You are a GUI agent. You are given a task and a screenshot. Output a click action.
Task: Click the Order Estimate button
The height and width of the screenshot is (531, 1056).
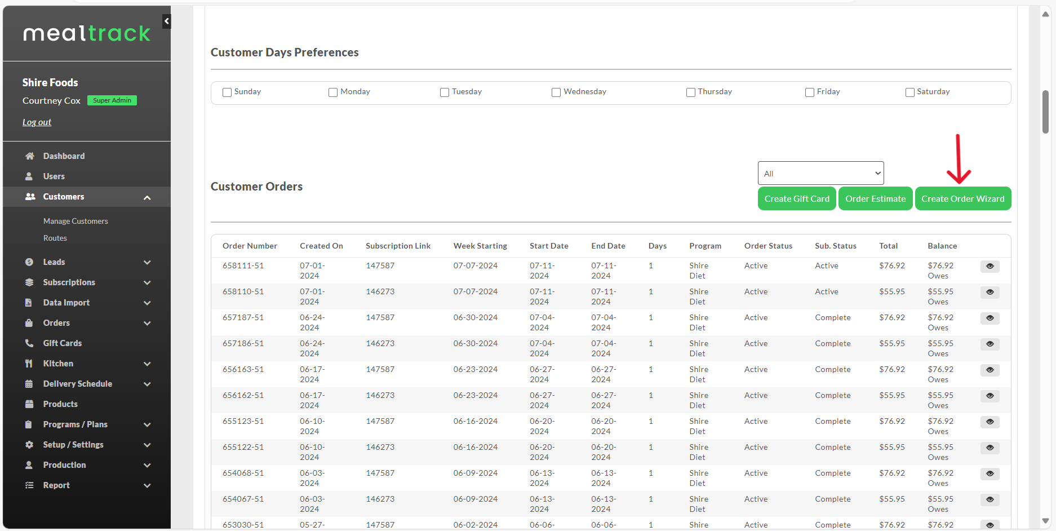pyautogui.click(x=875, y=198)
